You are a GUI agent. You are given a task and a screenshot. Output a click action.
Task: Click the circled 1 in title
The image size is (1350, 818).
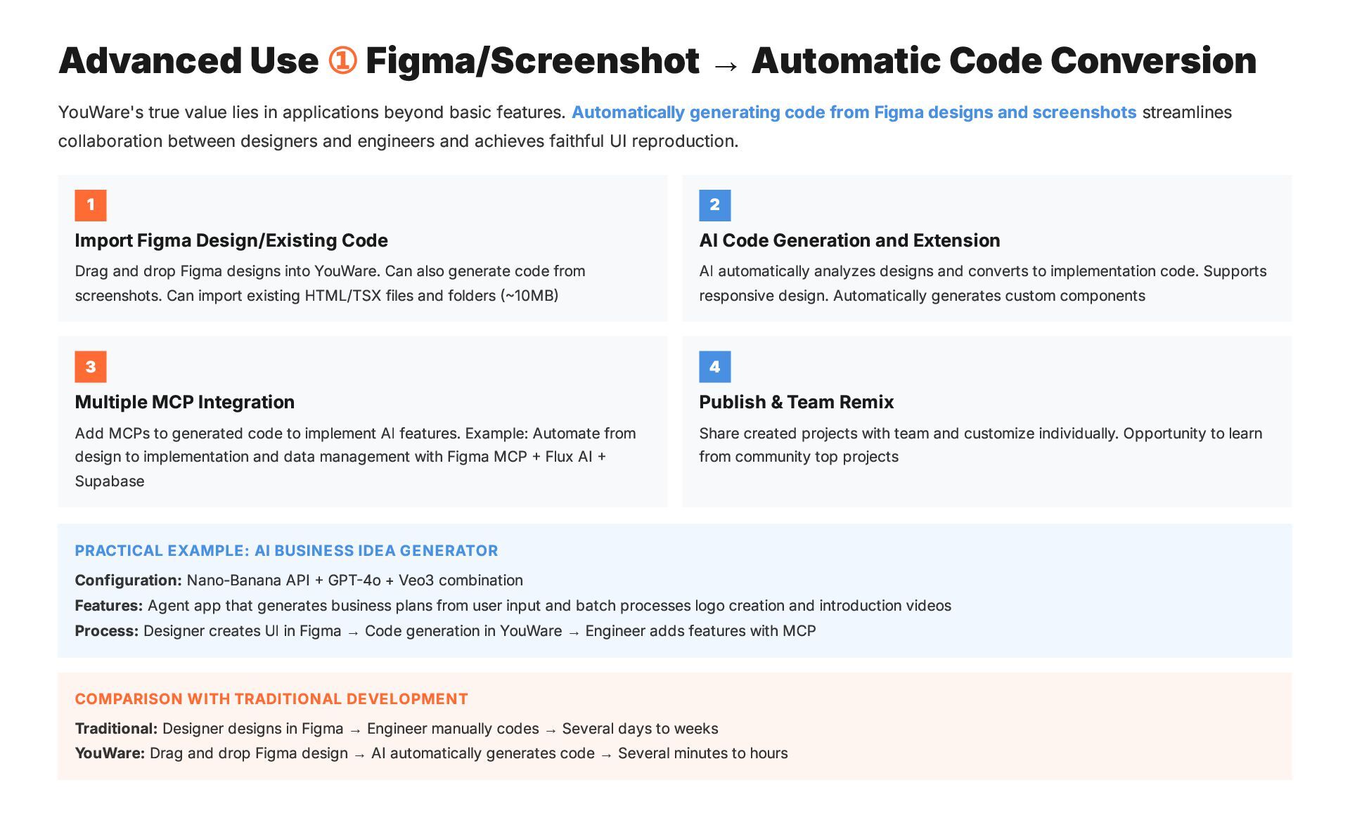click(x=342, y=61)
